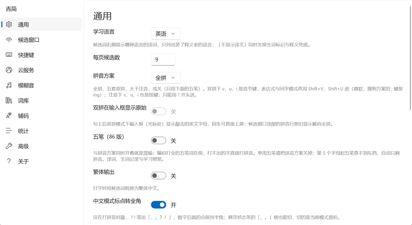Click the library books icon for 词库
Viewport: 412px width, 225px height.
tap(9, 101)
